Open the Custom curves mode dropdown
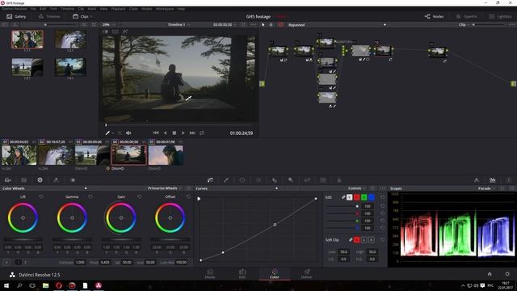The width and height of the screenshot is (517, 291). click(357, 188)
